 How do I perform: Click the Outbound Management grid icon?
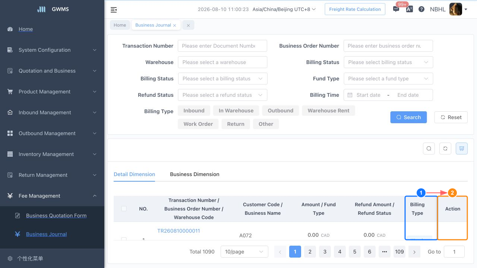point(10,133)
